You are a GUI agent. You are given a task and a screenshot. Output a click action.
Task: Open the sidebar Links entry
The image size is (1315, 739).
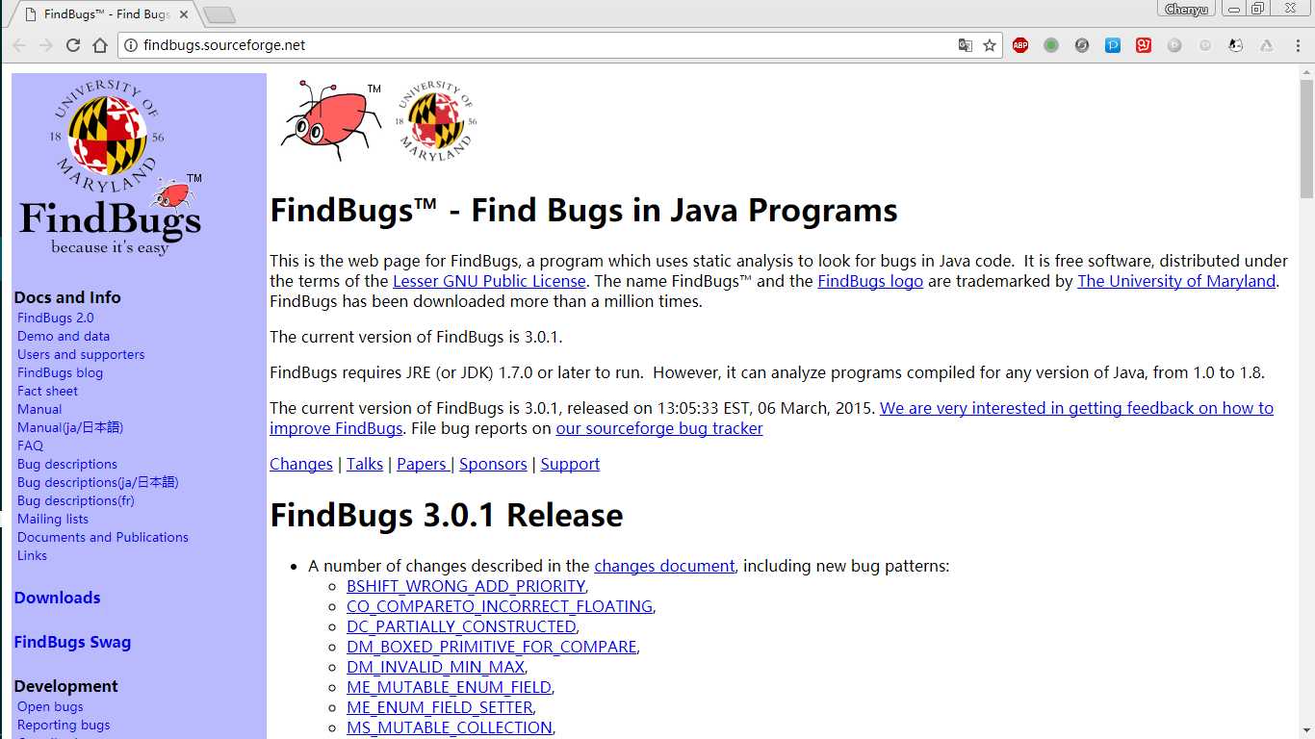pyautogui.click(x=32, y=555)
